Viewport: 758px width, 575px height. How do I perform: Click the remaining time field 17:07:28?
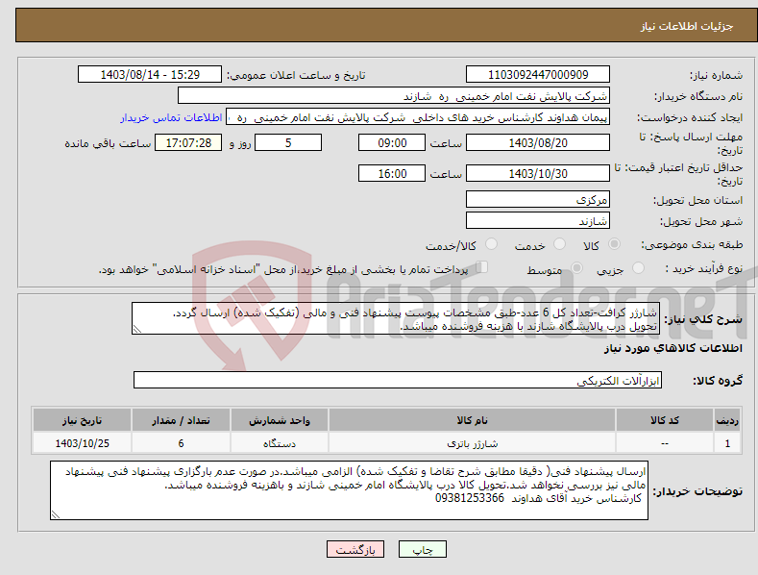[188, 142]
